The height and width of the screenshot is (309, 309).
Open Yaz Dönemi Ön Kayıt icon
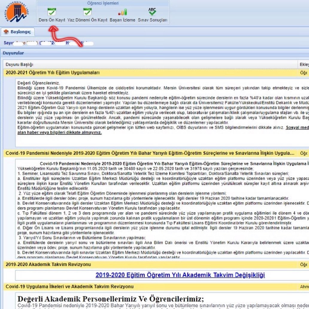87,12
